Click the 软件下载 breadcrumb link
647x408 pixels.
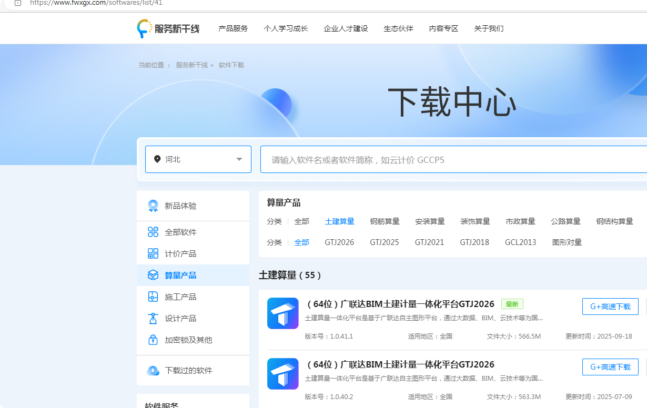click(x=231, y=65)
